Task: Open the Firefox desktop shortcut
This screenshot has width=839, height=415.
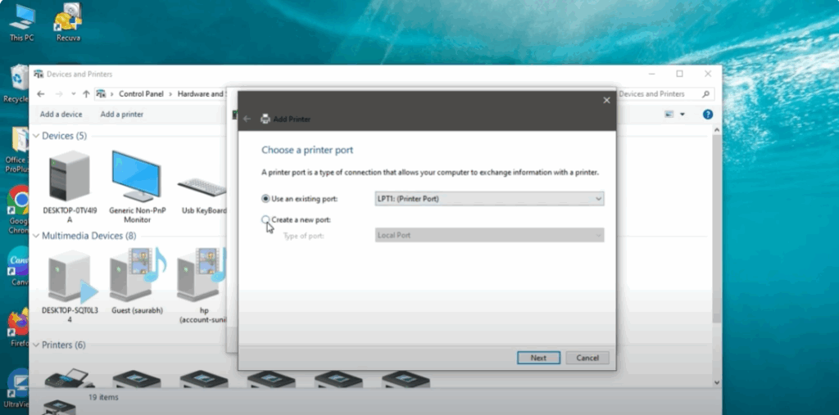Action: pos(18,328)
